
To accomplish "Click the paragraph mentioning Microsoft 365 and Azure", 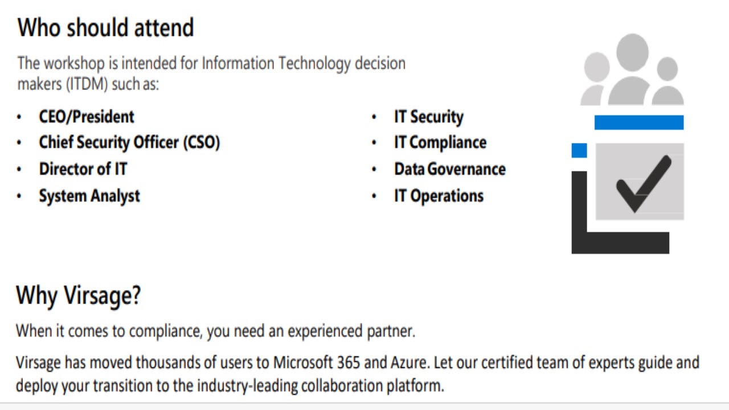I will (357, 374).
